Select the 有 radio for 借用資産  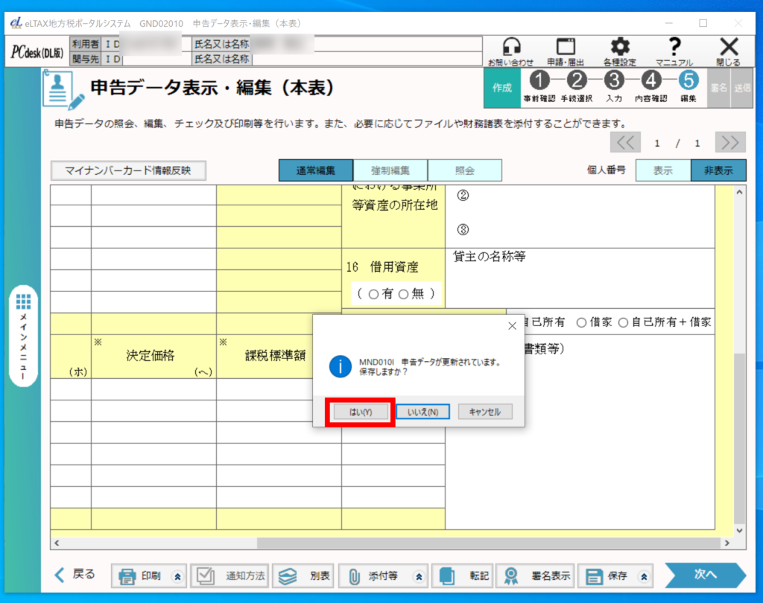click(373, 294)
